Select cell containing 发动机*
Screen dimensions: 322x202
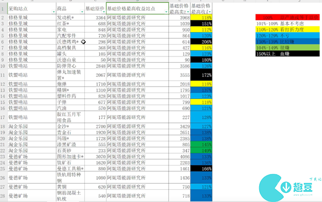(70, 18)
